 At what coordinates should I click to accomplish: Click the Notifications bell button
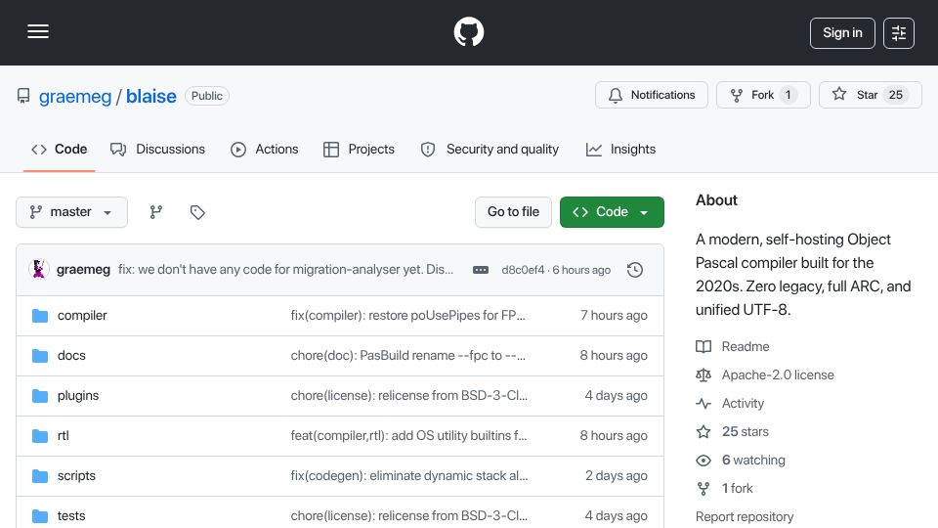click(652, 95)
